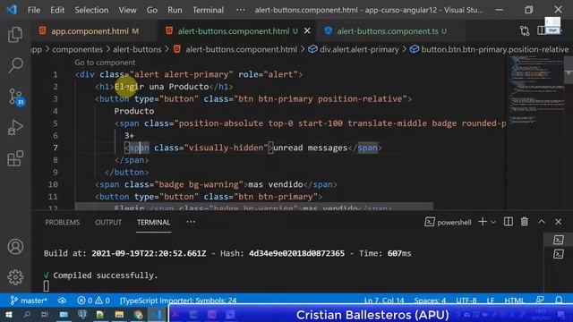Open File Explorer folder on taskbar
This screenshot has width=573, height=322.
pyautogui.click(x=119, y=315)
